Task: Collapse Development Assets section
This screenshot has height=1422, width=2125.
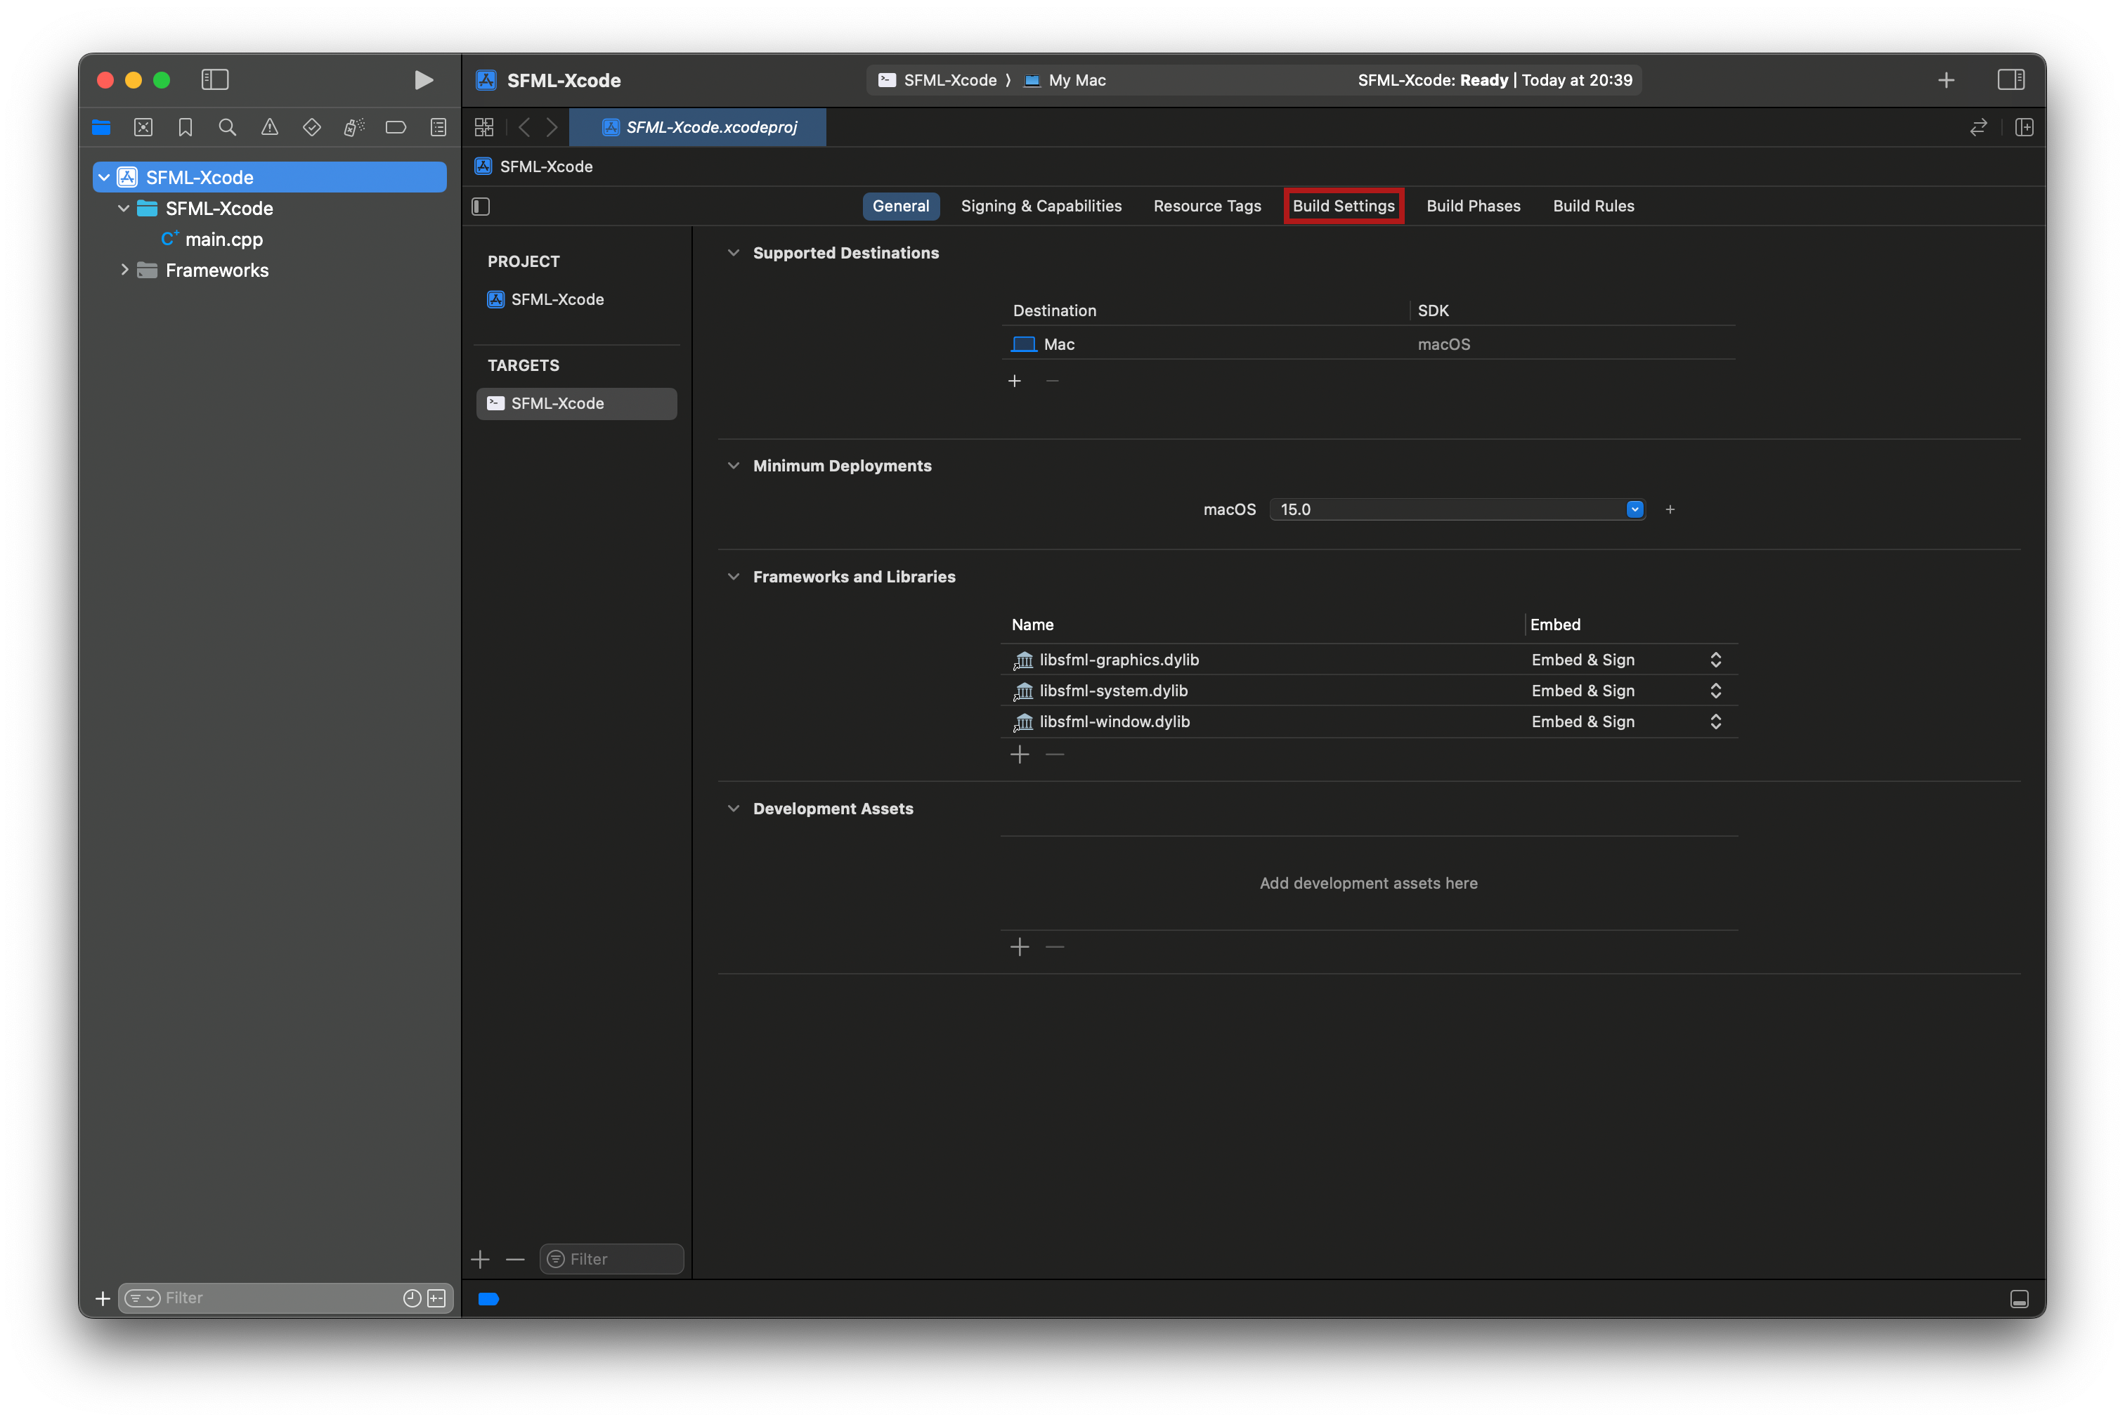Action: [x=733, y=809]
